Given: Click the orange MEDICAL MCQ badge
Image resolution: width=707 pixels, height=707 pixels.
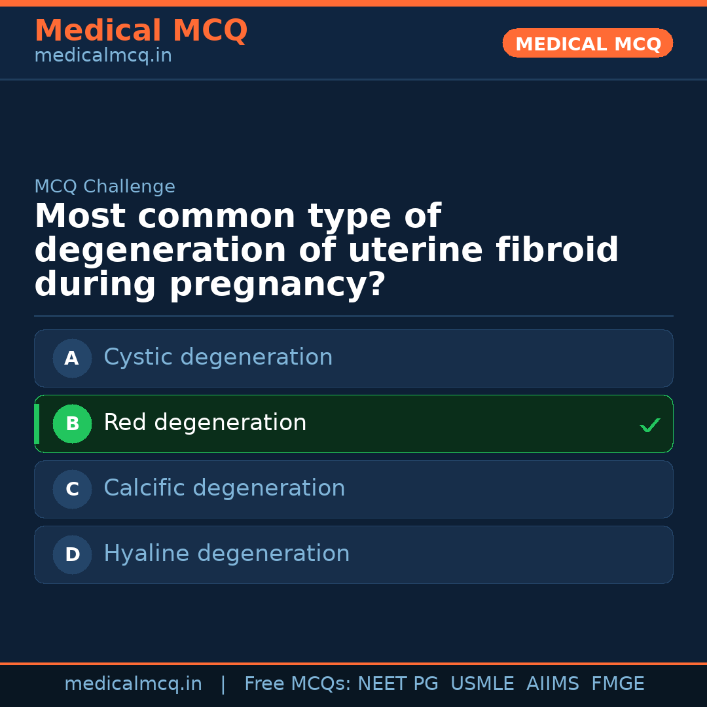Looking at the screenshot, I should point(587,43).
